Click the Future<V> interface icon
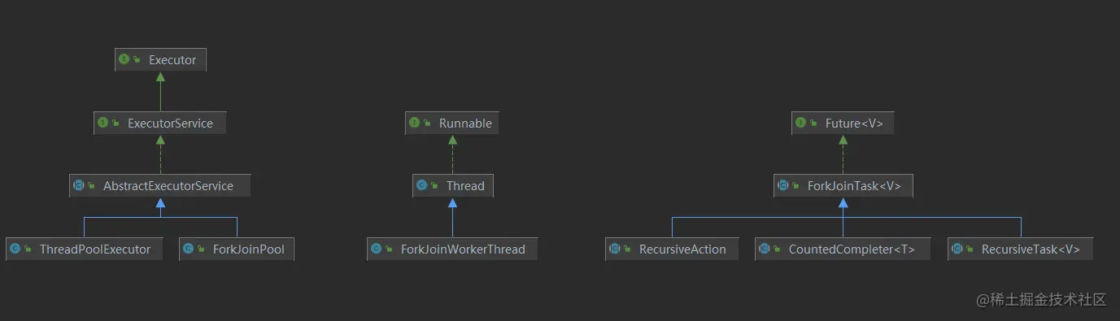1120x321 pixels. tap(801, 123)
